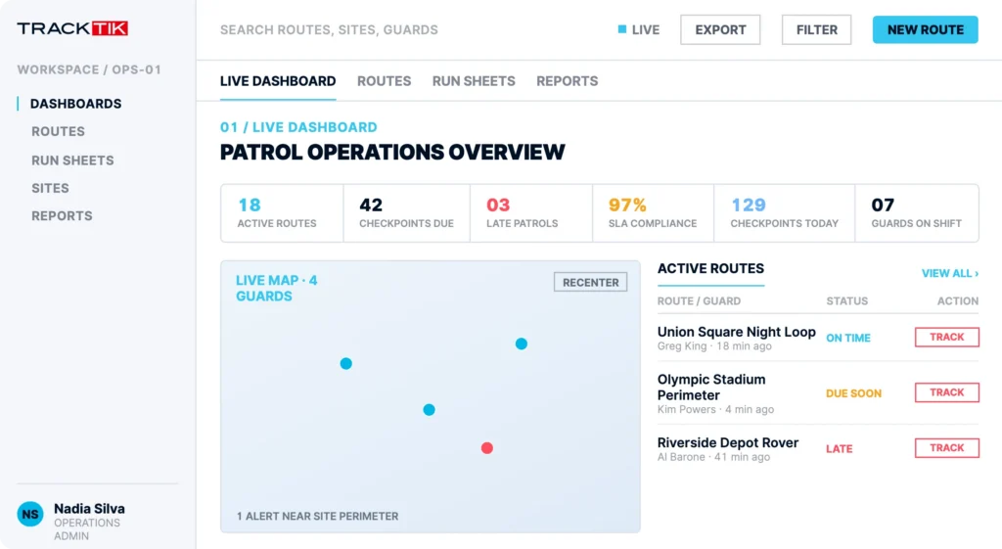
Task: Click the Route / Guard column header
Action: (699, 301)
